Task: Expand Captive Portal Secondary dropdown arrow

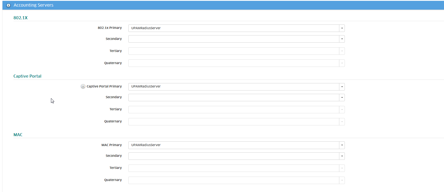Action: (342, 97)
